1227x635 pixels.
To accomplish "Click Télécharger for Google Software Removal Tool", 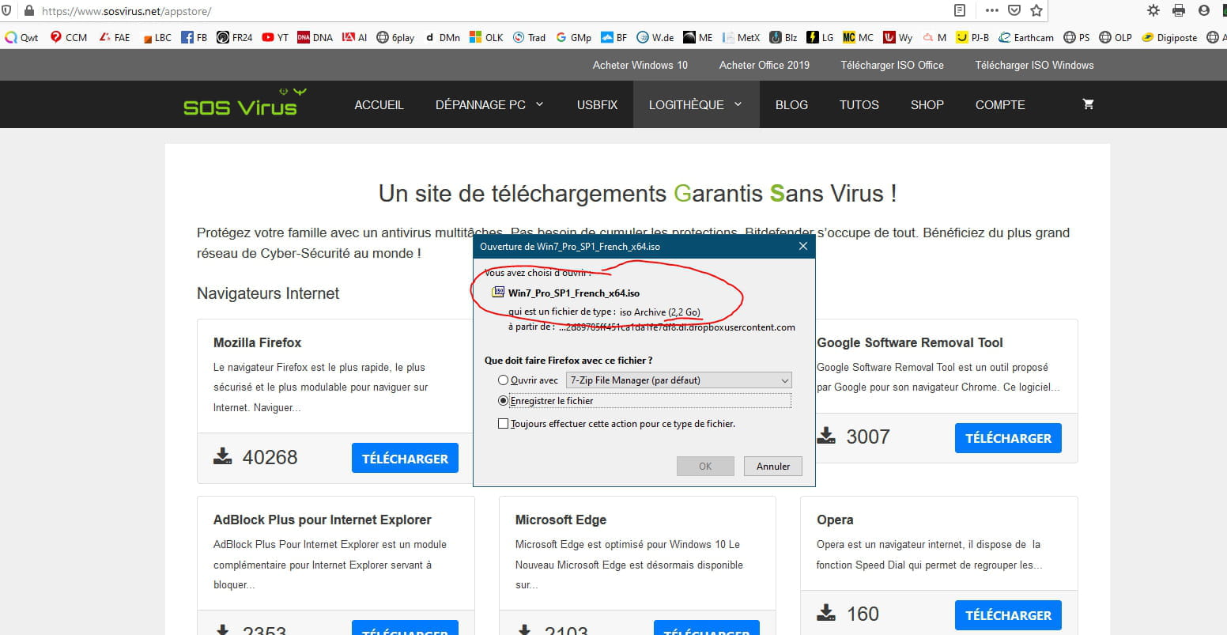I will pyautogui.click(x=1008, y=437).
